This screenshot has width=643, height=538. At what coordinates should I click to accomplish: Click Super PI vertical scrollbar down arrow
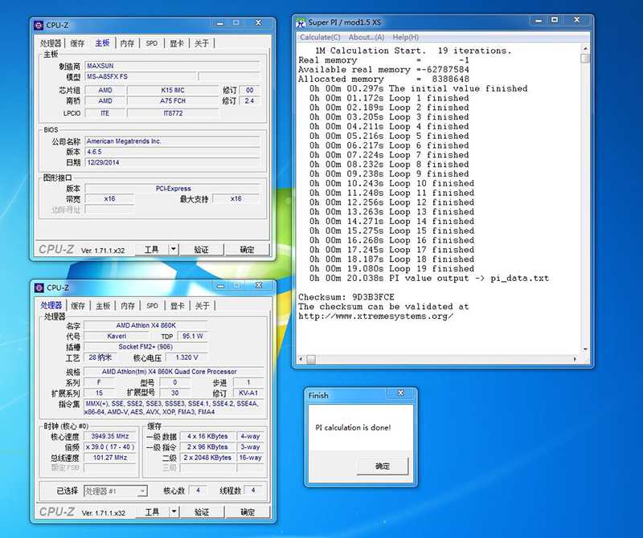[585, 349]
